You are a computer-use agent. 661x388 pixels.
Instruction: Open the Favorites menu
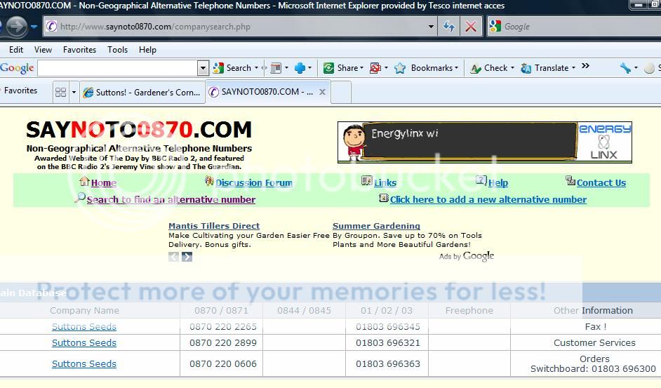[x=79, y=50]
